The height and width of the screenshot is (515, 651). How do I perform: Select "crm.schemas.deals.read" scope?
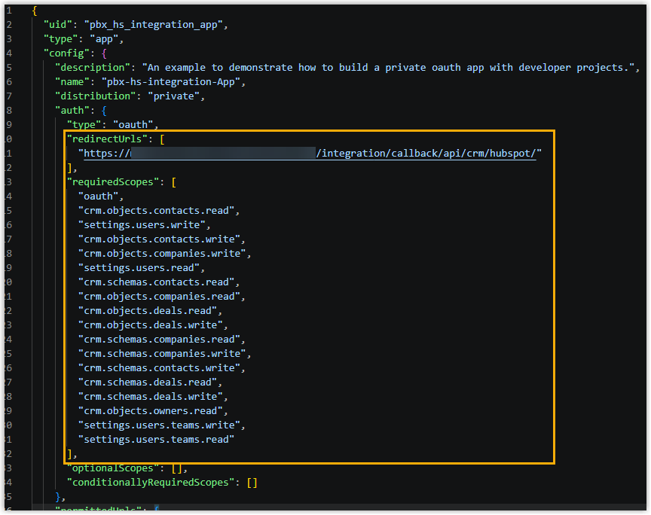coord(148,382)
